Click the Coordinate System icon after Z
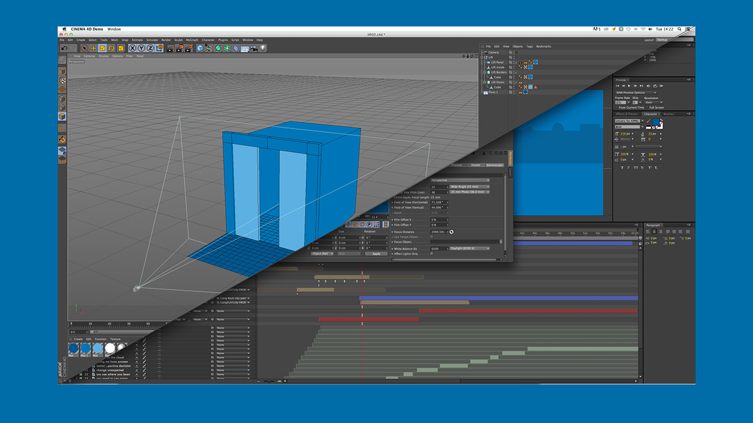753x423 pixels. tap(159, 48)
